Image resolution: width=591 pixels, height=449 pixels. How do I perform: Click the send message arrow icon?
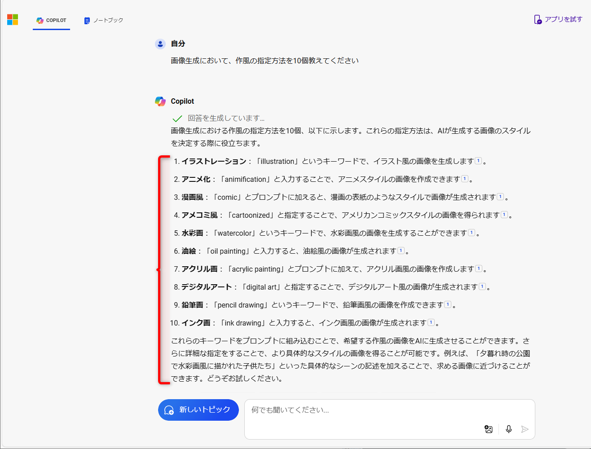pyautogui.click(x=525, y=429)
